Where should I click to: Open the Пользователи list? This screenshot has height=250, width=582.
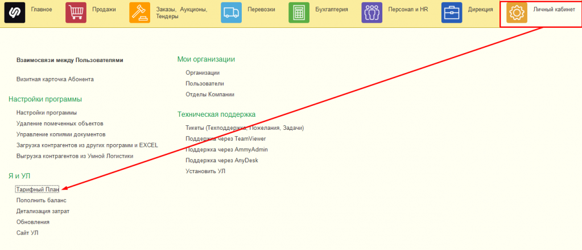tap(205, 84)
